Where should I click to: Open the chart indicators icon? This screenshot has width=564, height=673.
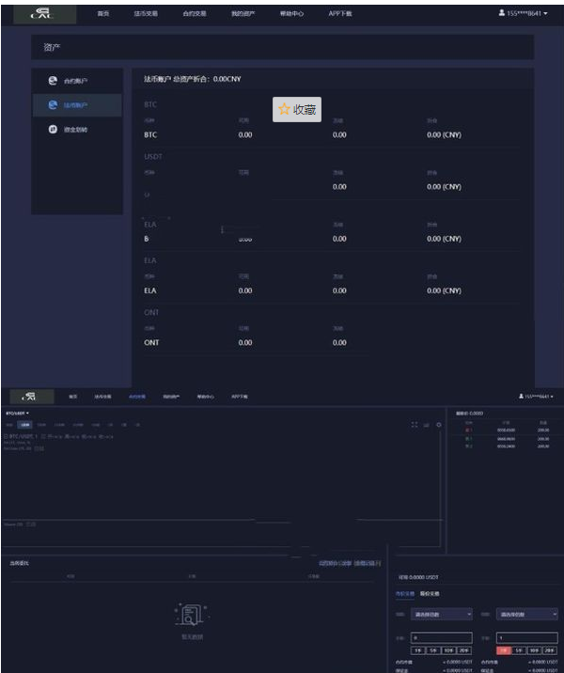click(x=426, y=425)
